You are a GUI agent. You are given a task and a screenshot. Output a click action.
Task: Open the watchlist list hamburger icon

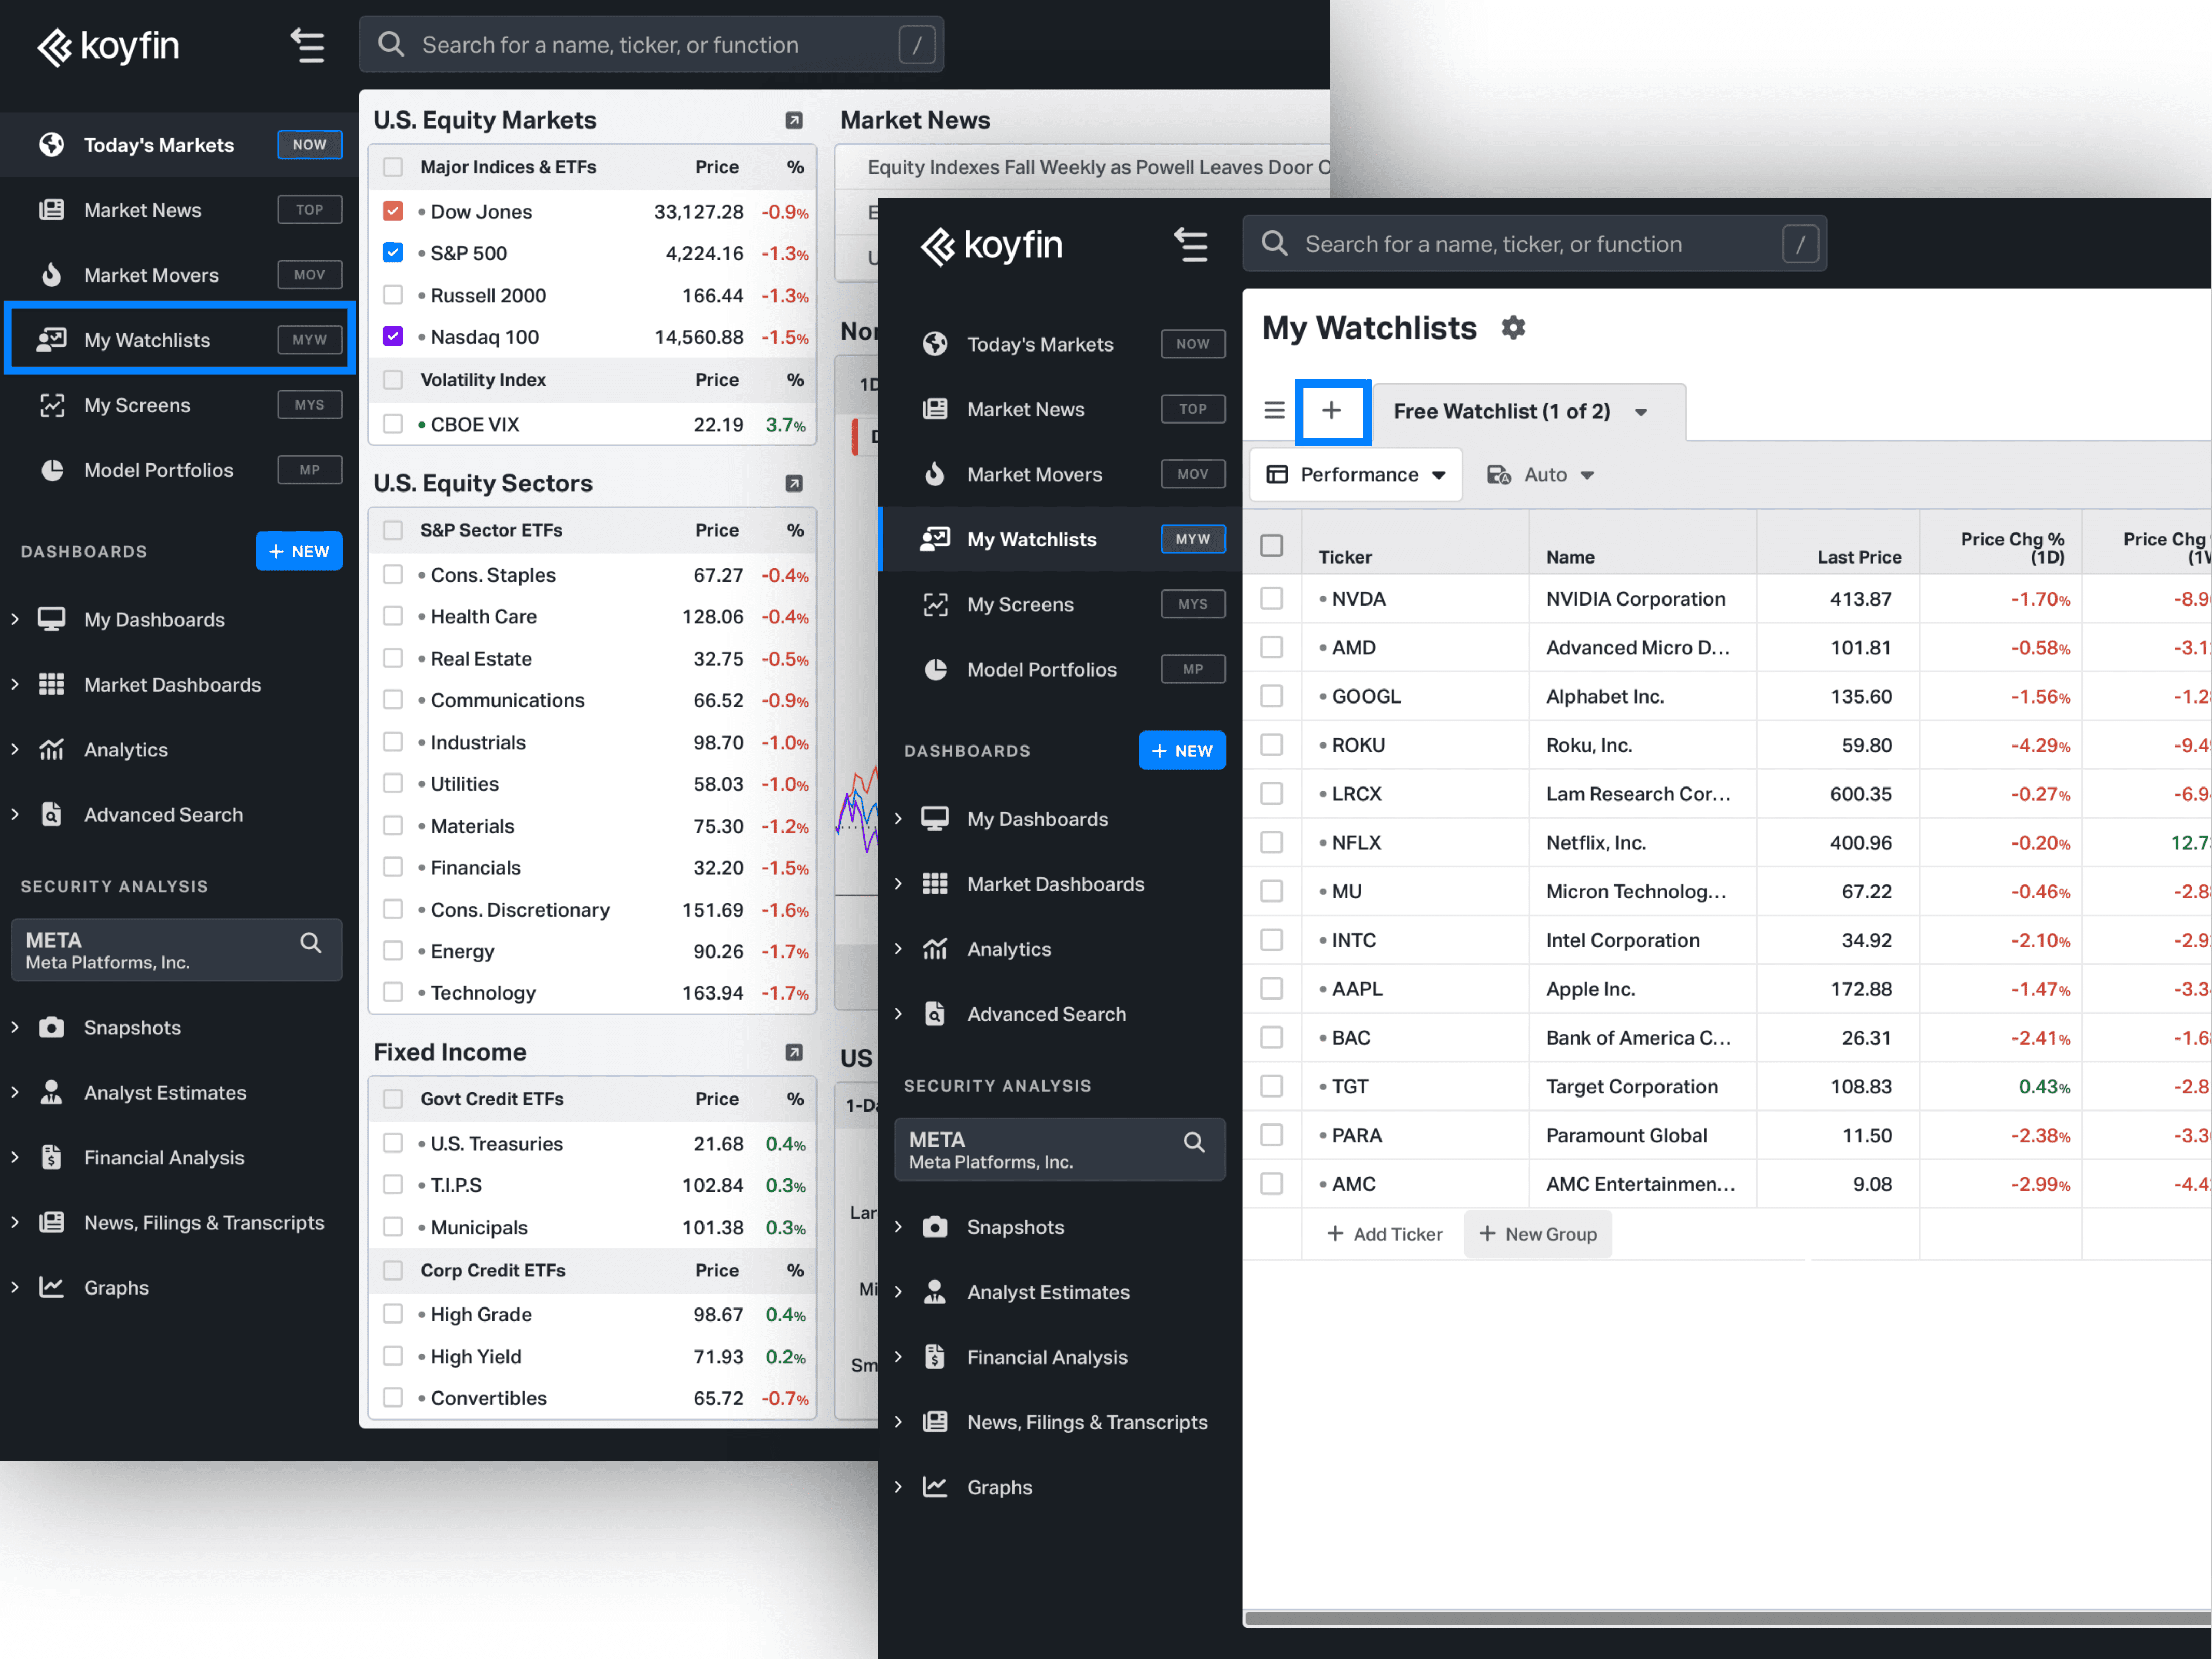(1273, 411)
